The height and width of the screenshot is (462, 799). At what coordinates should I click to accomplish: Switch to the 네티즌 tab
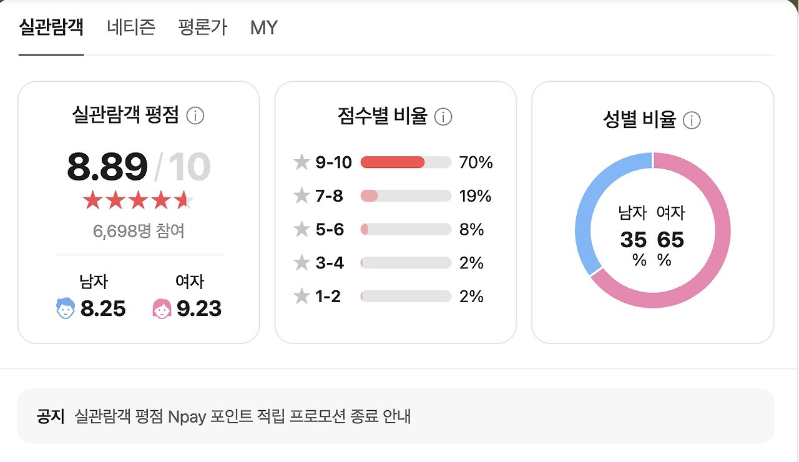point(131,27)
